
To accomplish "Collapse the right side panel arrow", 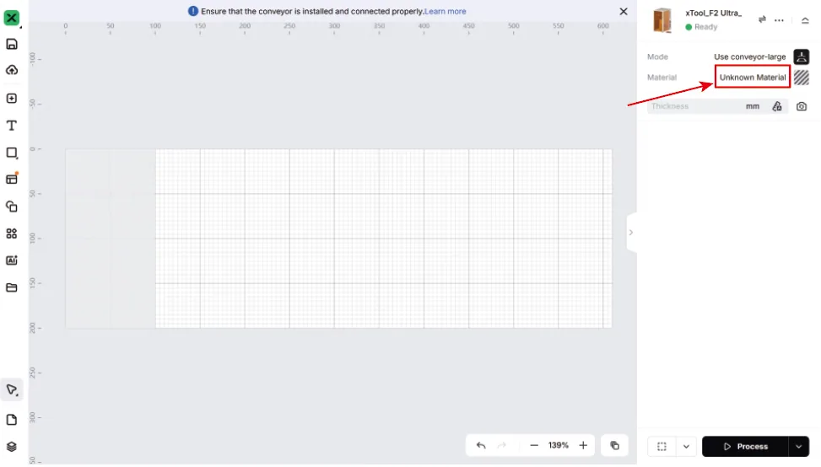I will tap(631, 232).
